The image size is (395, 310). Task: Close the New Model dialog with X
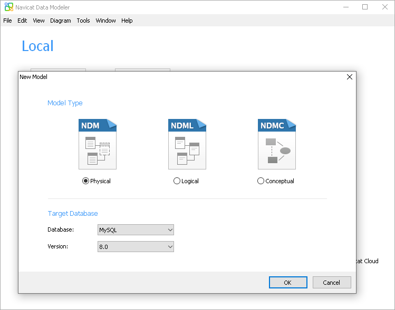350,77
